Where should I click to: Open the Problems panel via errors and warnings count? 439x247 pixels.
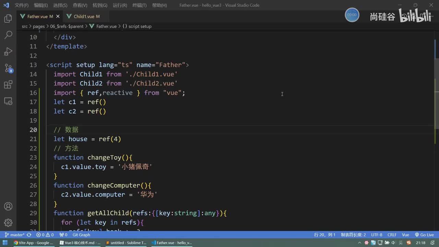45,235
